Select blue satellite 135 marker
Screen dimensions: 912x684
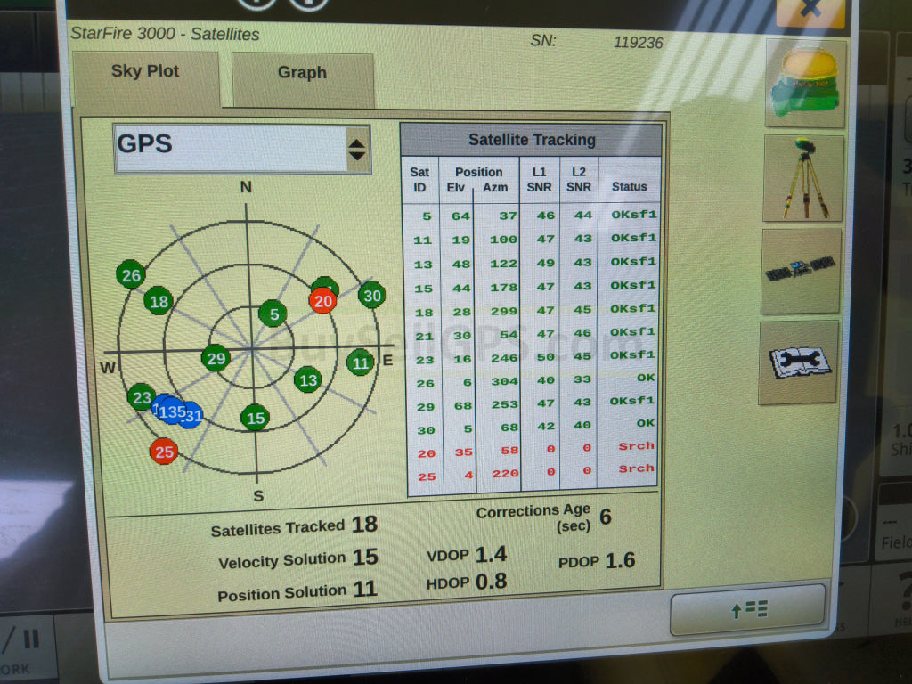[x=171, y=411]
